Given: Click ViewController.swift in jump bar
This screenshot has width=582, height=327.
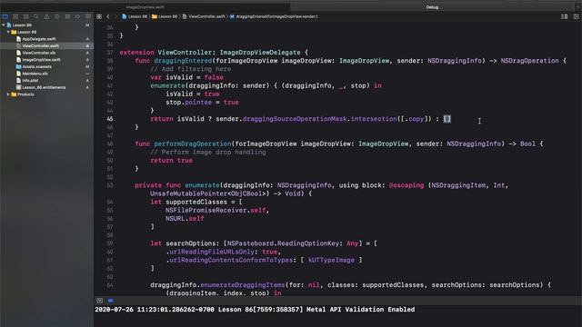Looking at the screenshot, I should tap(204, 16).
